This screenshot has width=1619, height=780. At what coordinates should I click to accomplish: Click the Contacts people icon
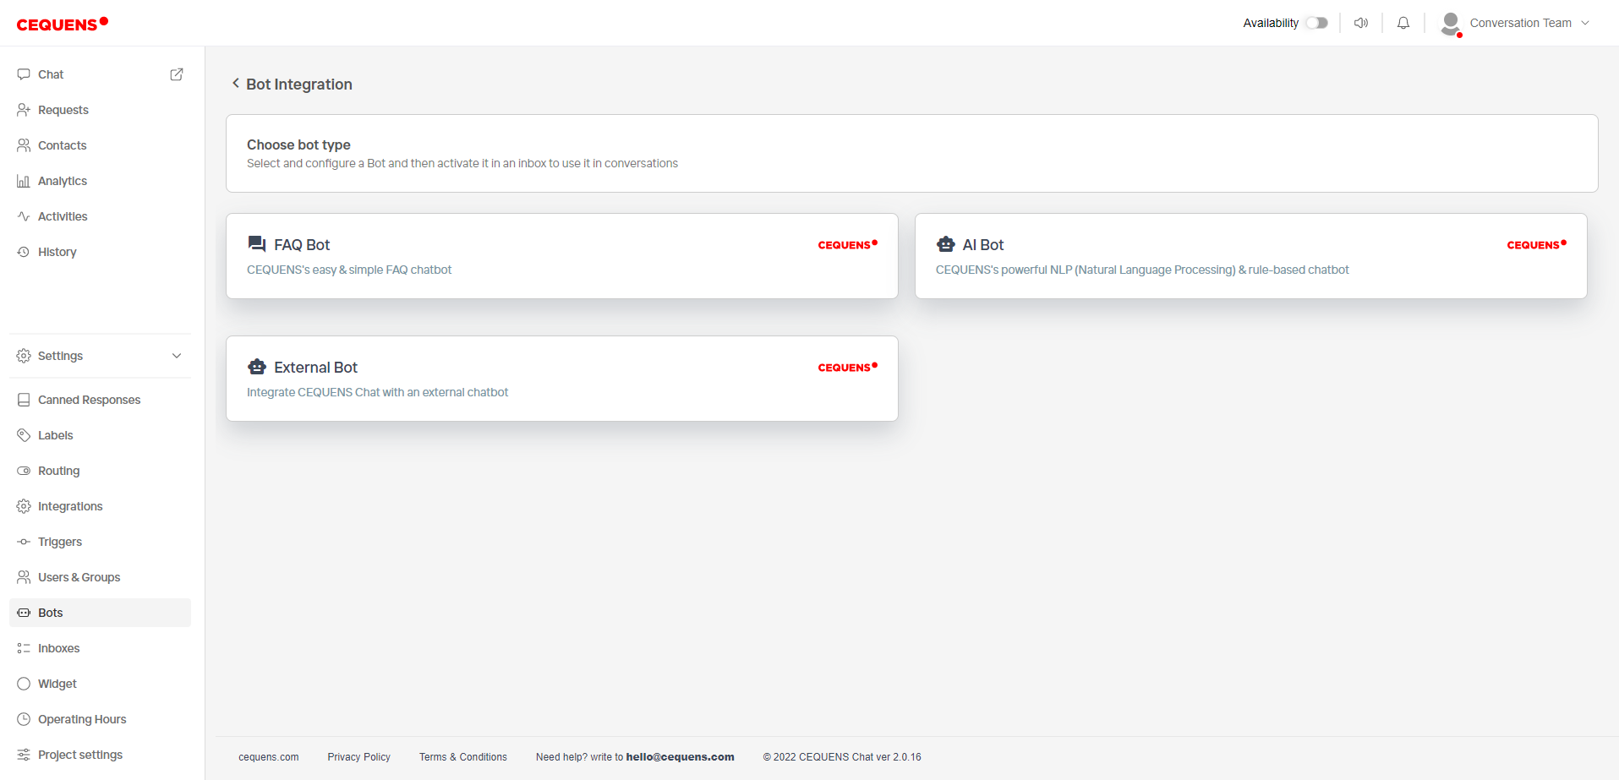pos(24,145)
